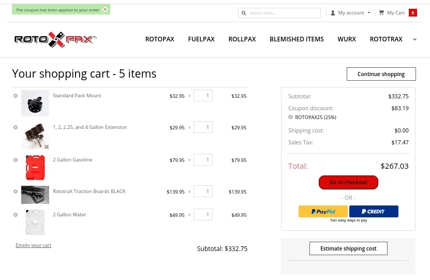Open the ROTOPAX menu
Viewport: 430px width, 280px height.
(x=159, y=39)
